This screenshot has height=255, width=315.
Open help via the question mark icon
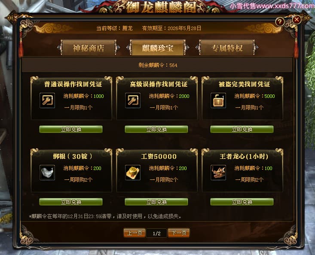[280, 21]
